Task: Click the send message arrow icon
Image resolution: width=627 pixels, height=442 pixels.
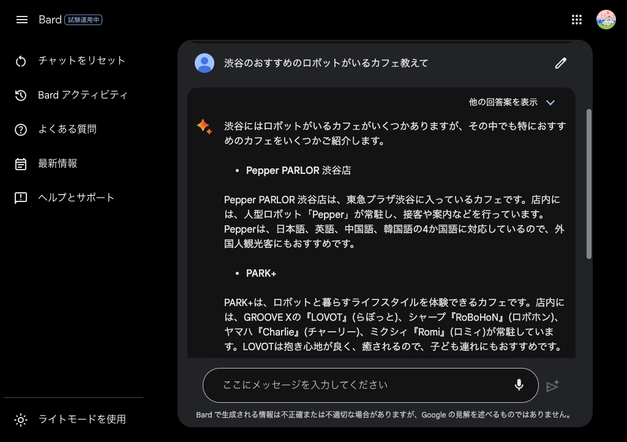Action: [x=552, y=386]
